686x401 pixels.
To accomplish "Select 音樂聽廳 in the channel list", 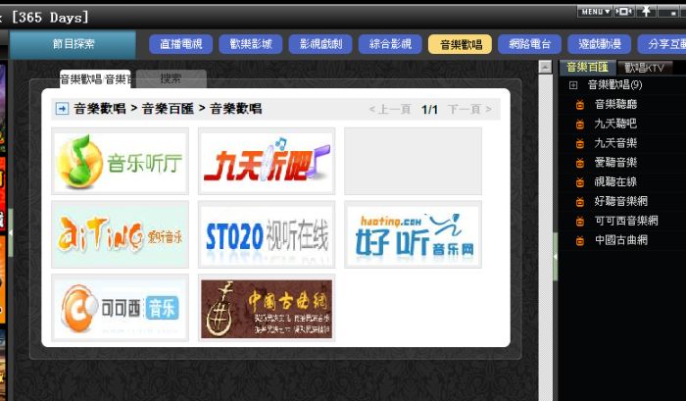I will click(615, 104).
